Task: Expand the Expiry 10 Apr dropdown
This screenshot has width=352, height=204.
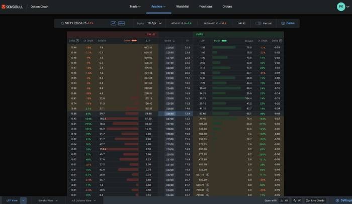Action: (153, 23)
